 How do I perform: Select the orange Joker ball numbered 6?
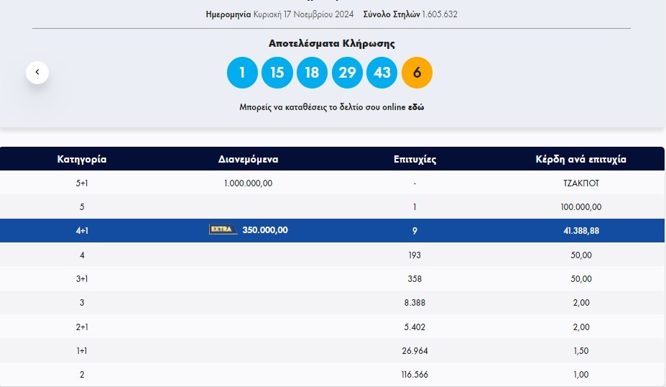tap(417, 73)
